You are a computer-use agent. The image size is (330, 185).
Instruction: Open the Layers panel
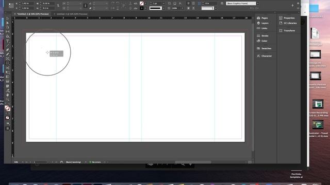point(262,23)
